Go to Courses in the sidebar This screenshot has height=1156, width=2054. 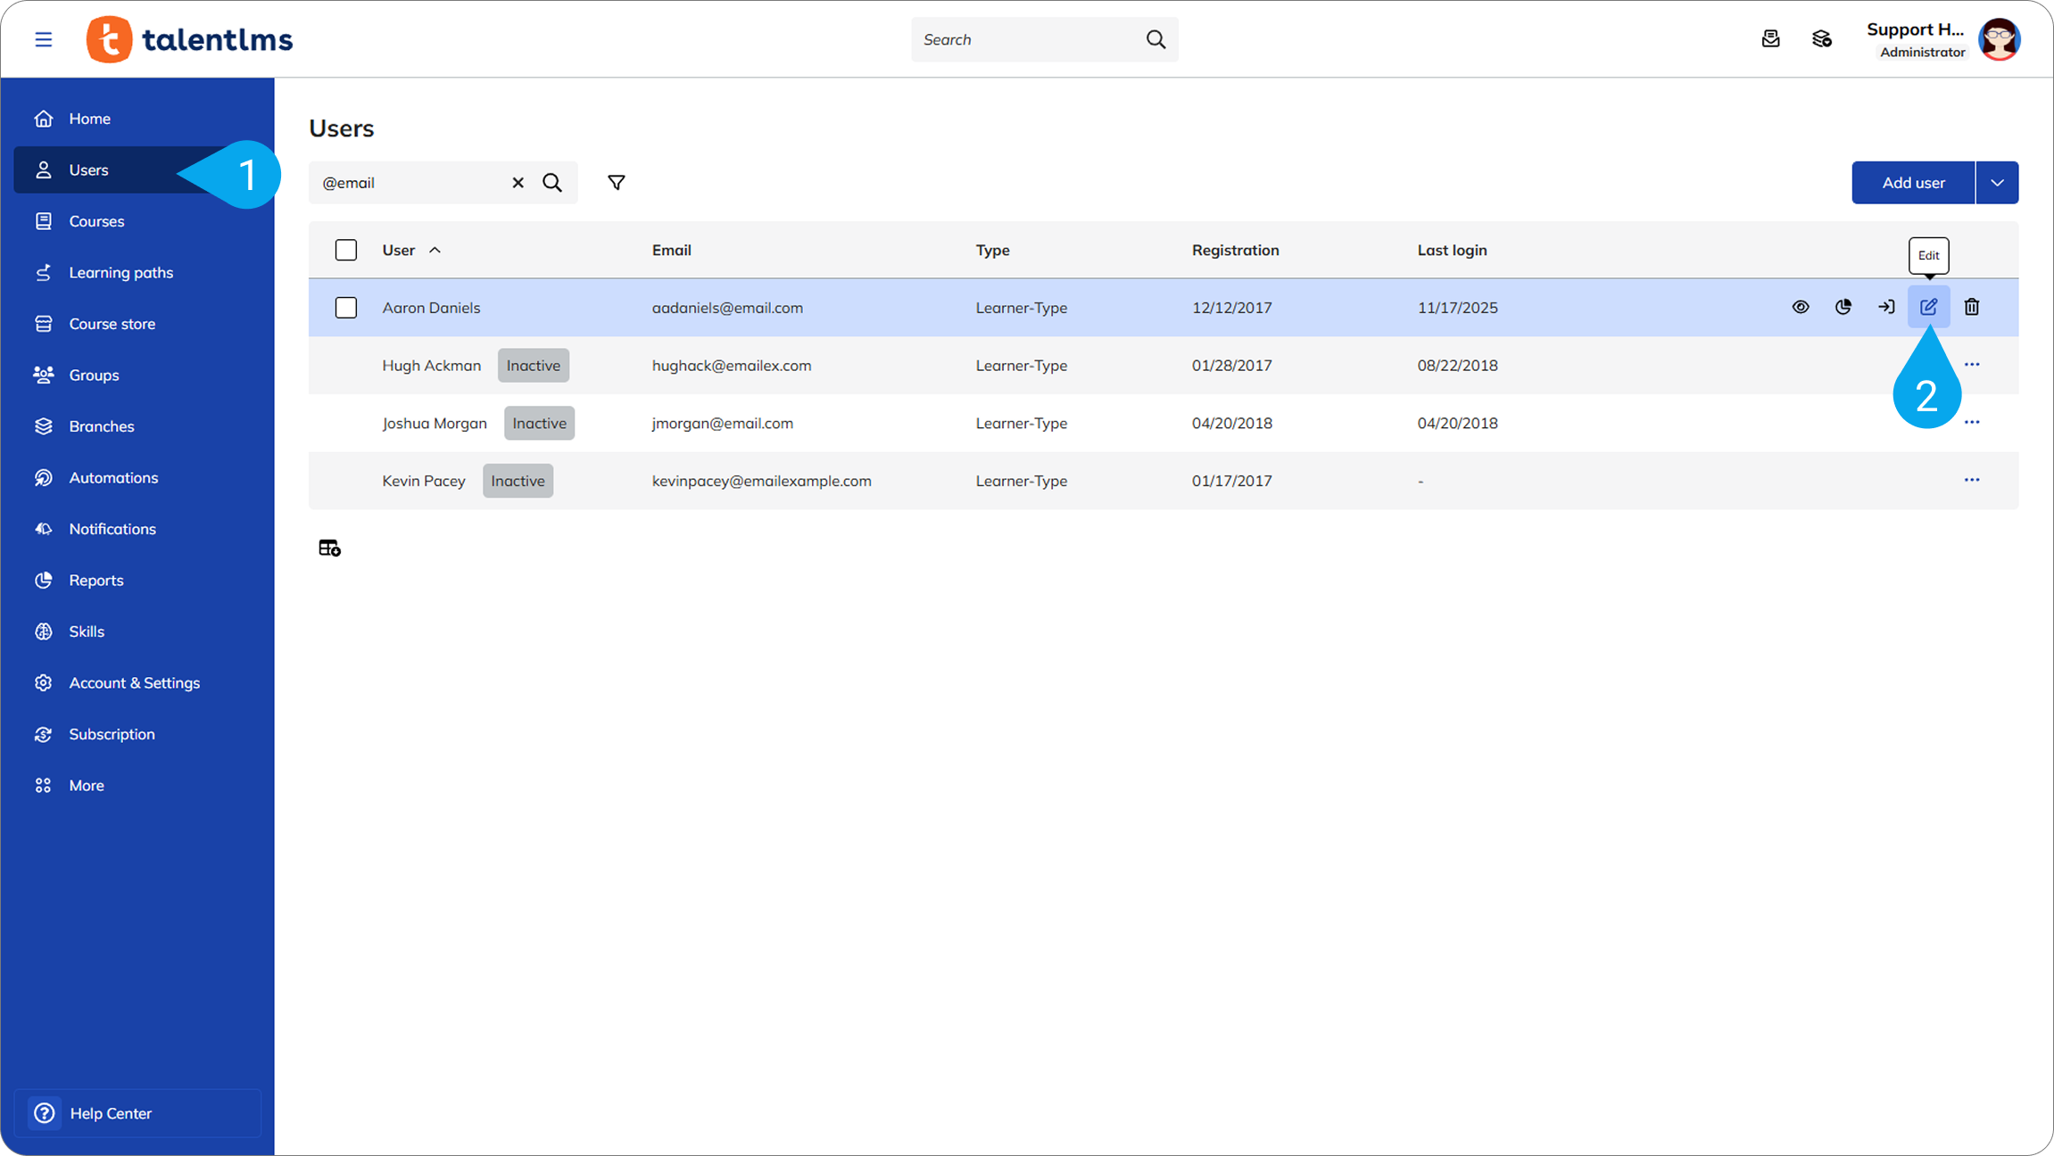96,221
